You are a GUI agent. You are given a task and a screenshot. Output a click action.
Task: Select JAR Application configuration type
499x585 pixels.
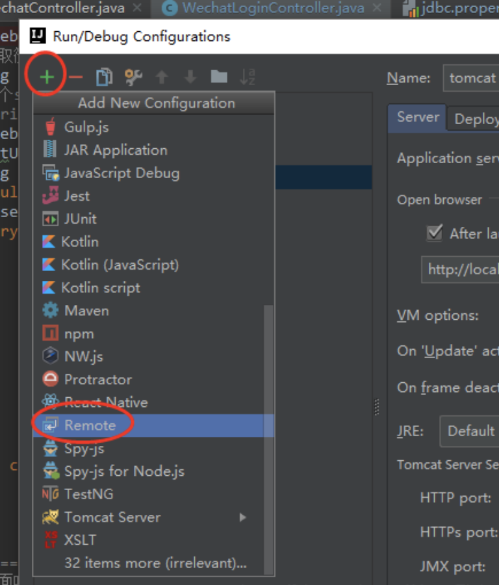click(x=153, y=150)
